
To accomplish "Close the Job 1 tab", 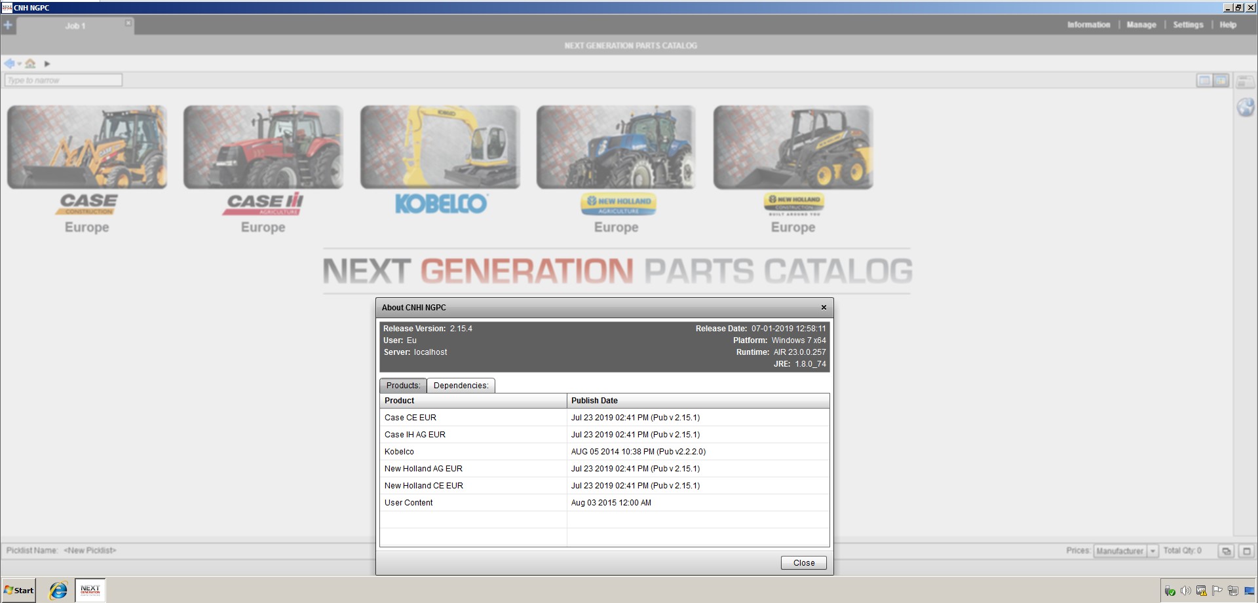I will tap(128, 23).
